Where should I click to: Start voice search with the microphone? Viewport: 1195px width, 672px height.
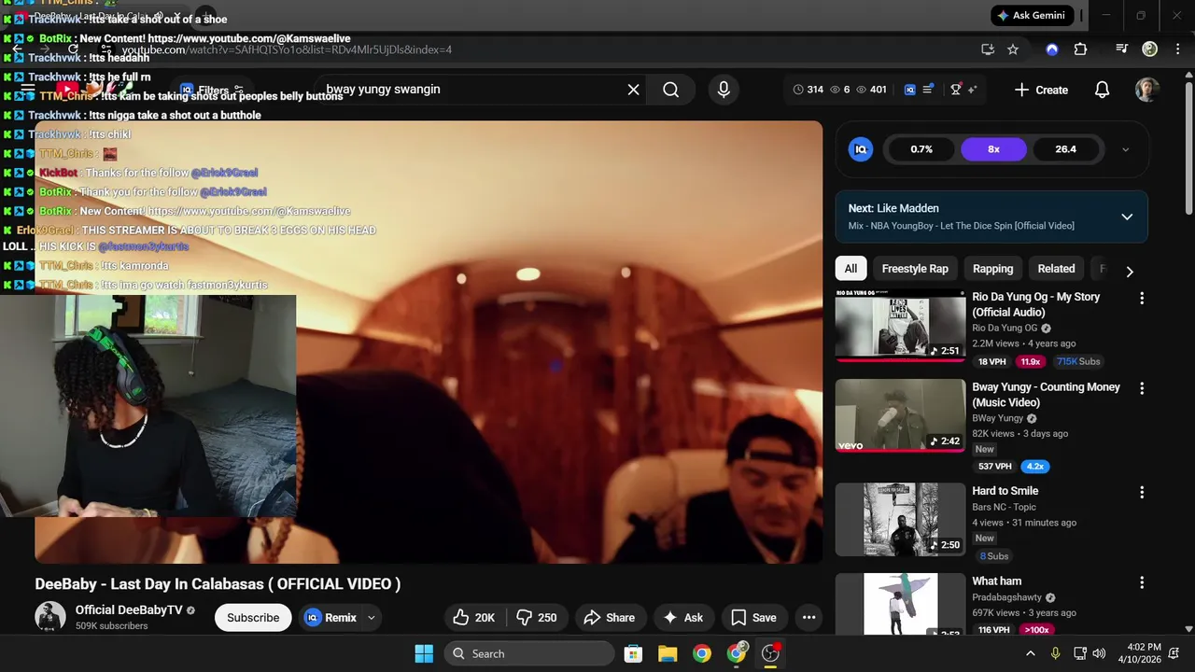724,90
